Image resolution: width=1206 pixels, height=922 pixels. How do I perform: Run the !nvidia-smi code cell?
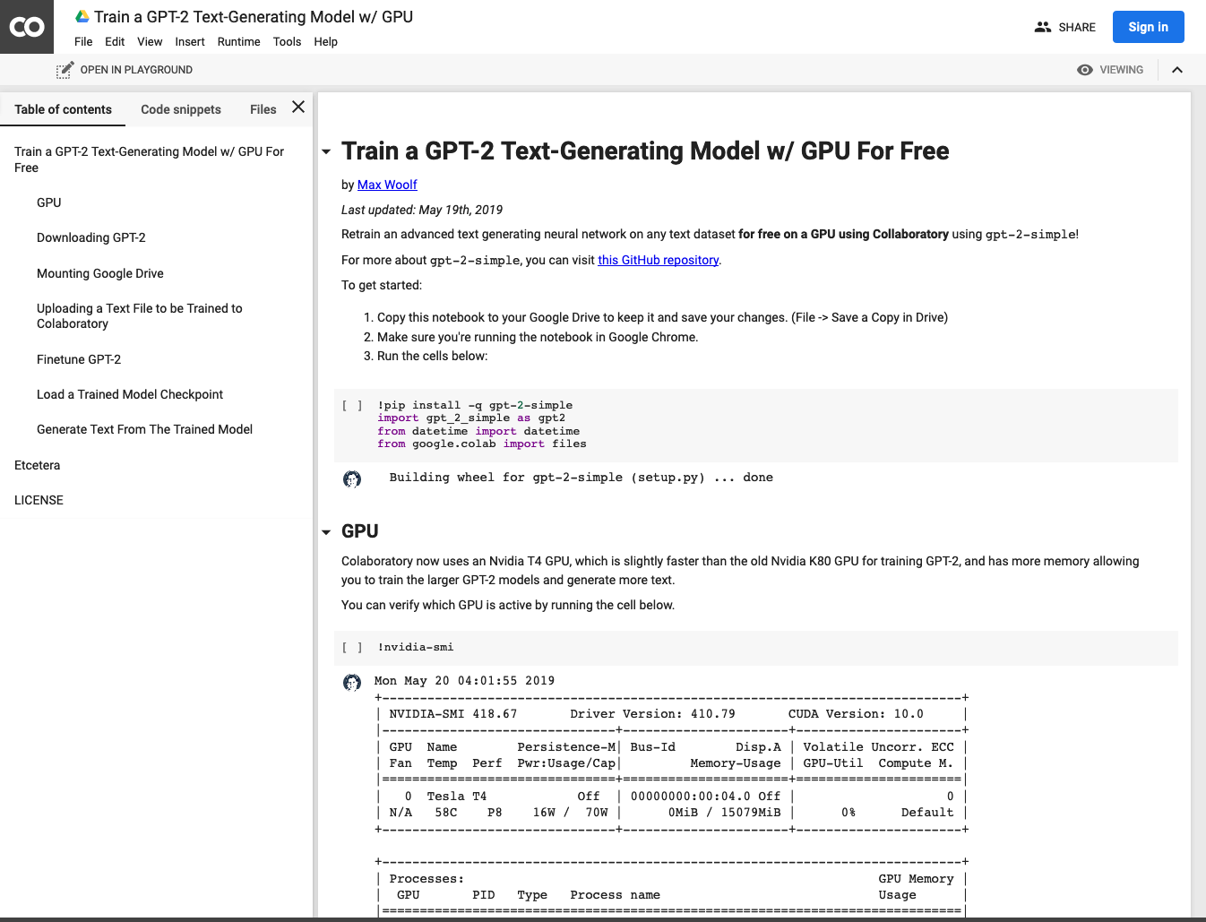click(x=352, y=647)
